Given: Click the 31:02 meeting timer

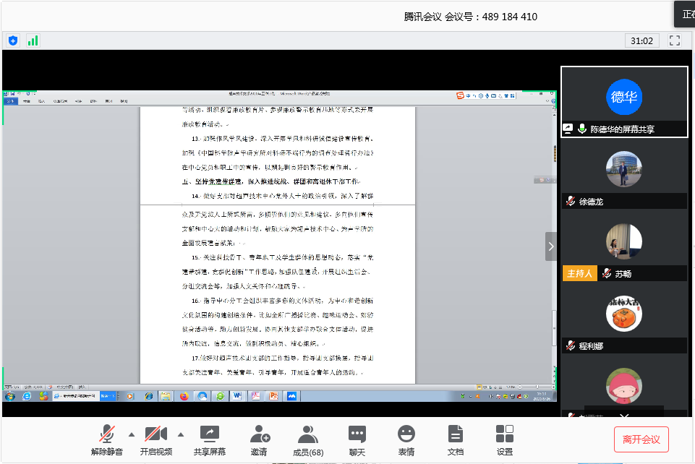Looking at the screenshot, I should coord(641,40).
